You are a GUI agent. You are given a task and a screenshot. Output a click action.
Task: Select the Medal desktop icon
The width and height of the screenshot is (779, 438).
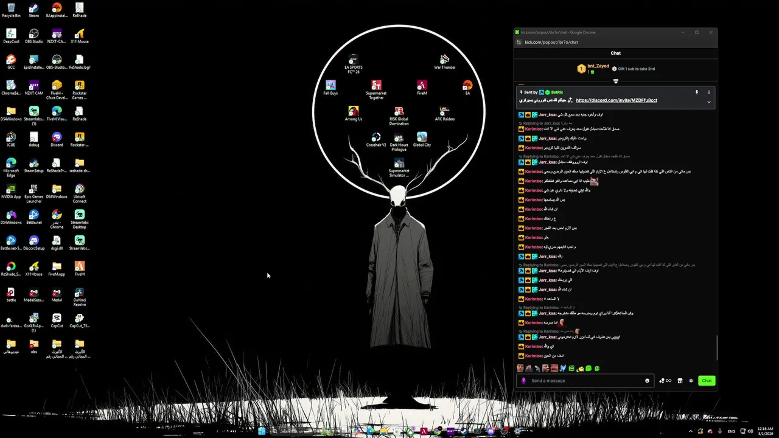pos(57,294)
